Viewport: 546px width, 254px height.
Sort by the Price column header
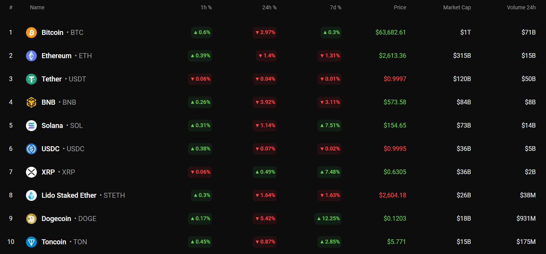click(x=400, y=7)
